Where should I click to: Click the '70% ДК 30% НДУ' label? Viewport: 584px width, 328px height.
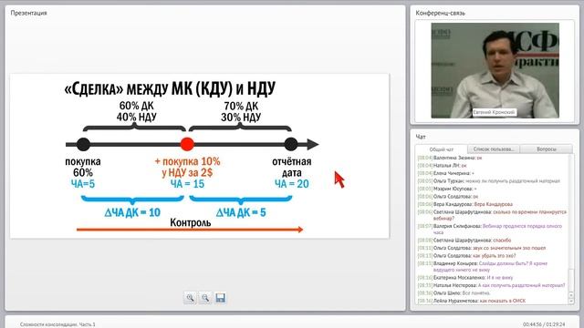[241, 111]
